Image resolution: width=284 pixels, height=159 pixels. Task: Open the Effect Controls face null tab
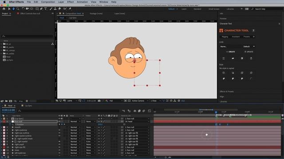[30, 14]
